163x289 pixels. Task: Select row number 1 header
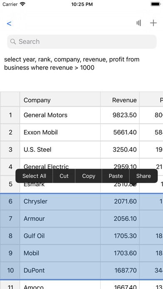coord(10,115)
